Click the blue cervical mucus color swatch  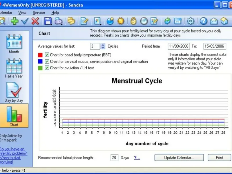tap(40, 61)
